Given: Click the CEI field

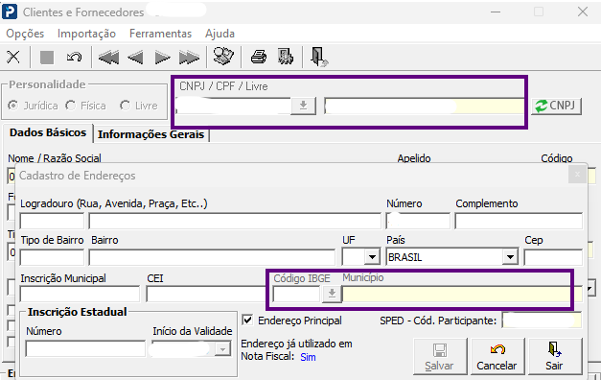Looking at the screenshot, I should point(206,295).
